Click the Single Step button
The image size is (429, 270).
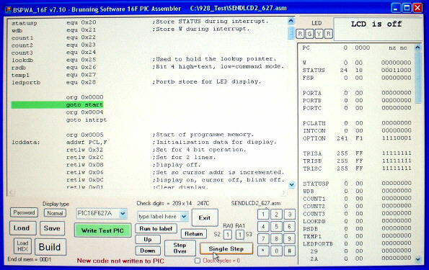[x=226, y=248]
